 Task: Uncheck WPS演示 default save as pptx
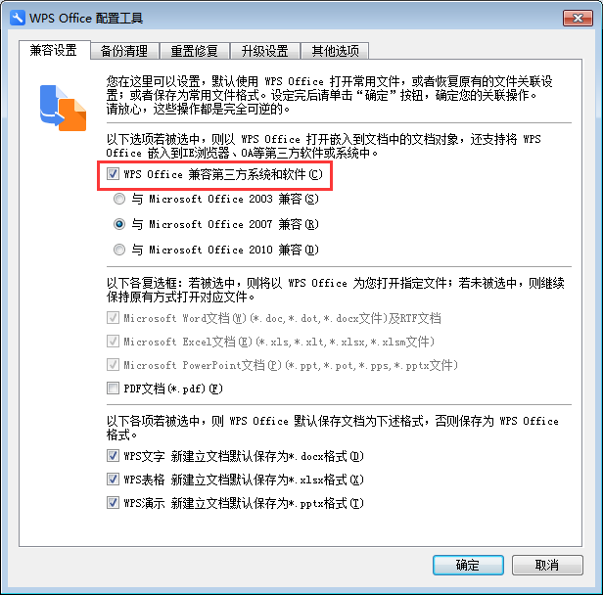coord(113,503)
